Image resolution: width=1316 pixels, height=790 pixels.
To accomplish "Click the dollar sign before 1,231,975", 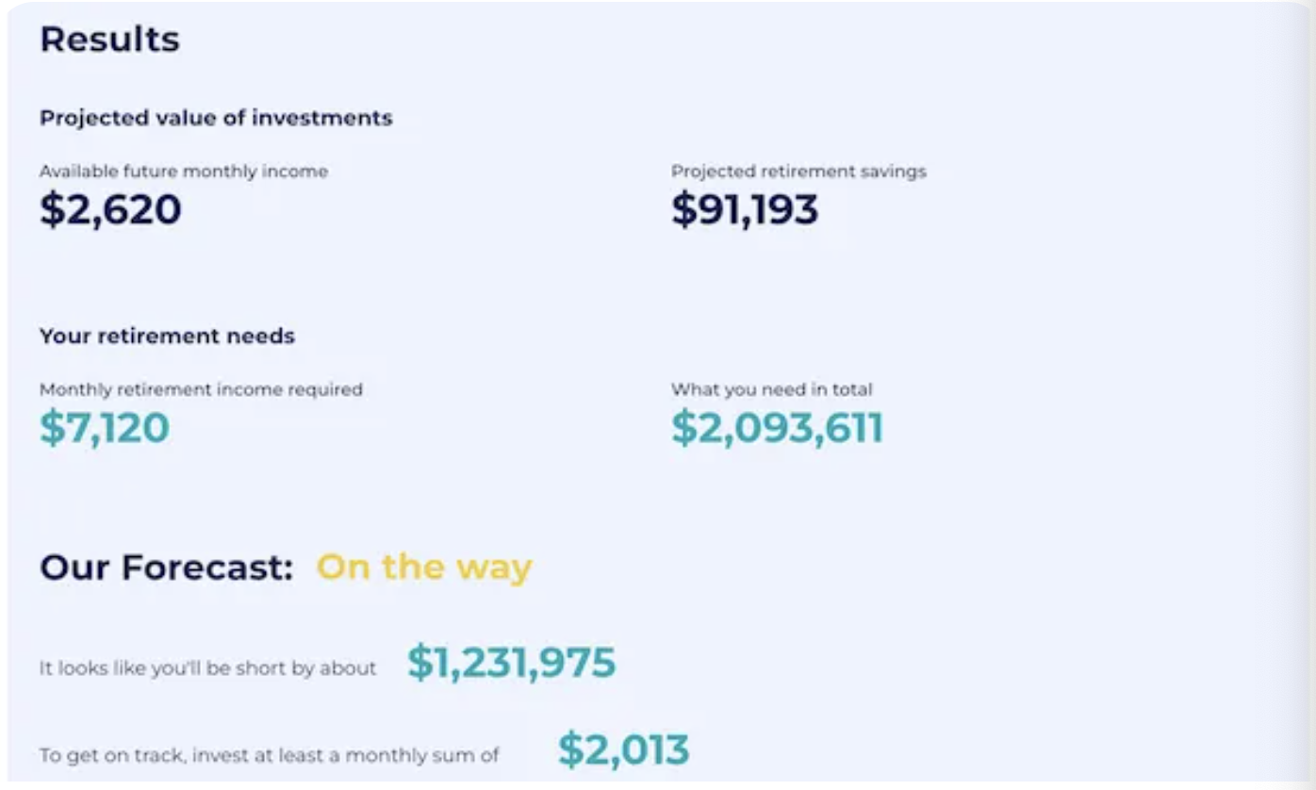I will tap(418, 663).
